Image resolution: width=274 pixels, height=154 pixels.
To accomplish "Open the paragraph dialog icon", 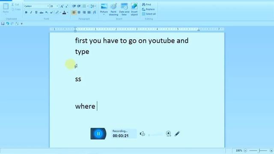I will (x=95, y=12).
